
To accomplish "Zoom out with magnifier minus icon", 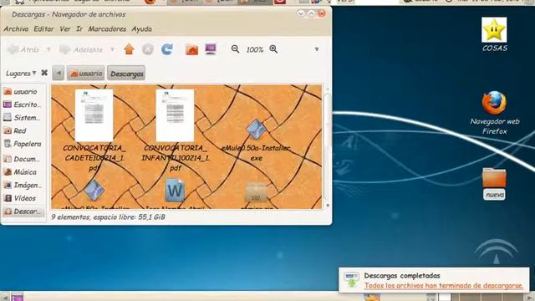I will [x=235, y=49].
